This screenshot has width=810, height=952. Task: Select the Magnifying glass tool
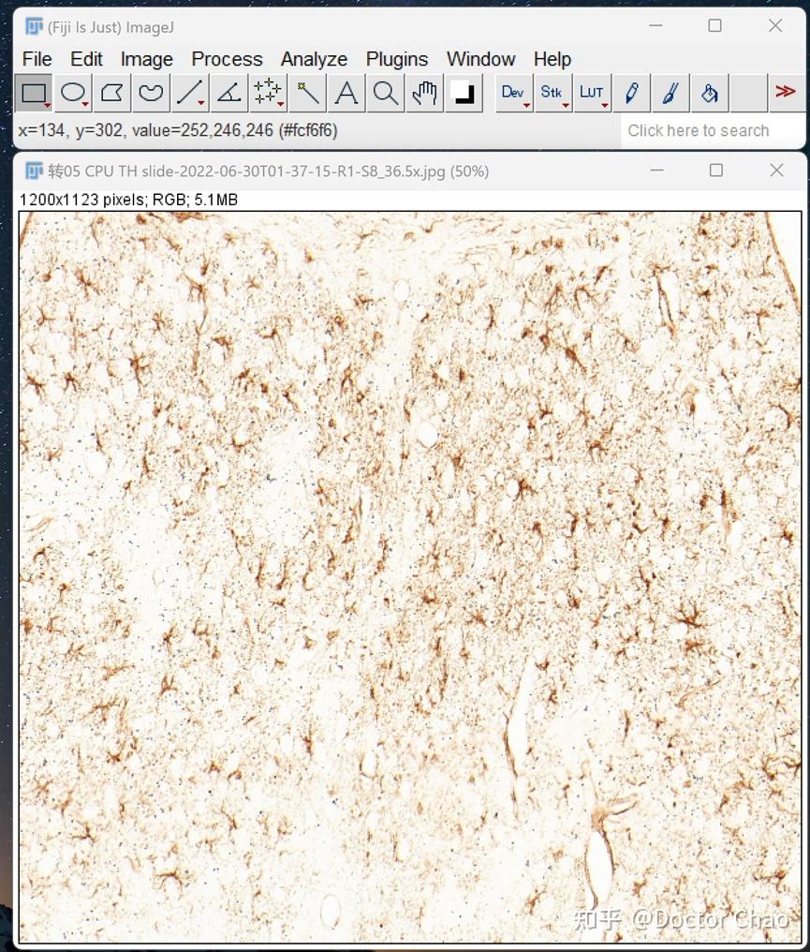385,93
